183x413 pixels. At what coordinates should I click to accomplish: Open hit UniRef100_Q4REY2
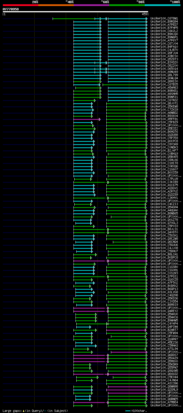pyautogui.click(x=164, y=311)
